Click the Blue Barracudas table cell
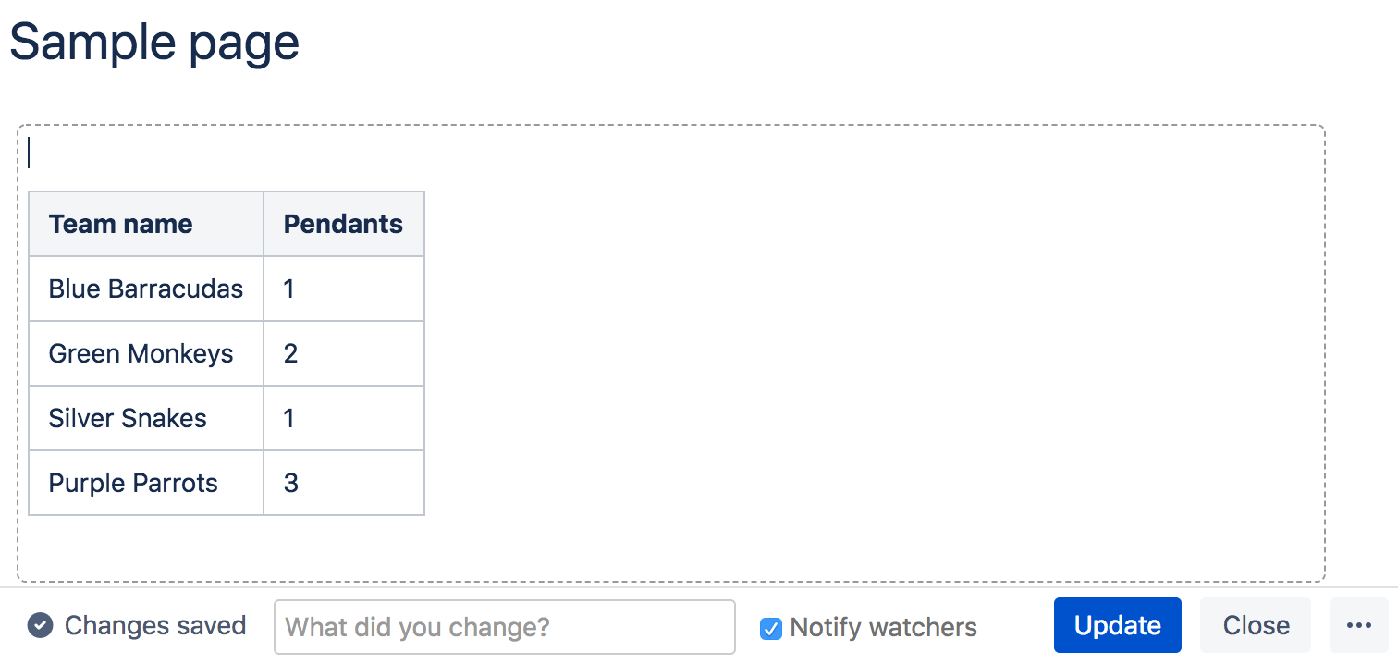Image resolution: width=1398 pixels, height=664 pixels. pyautogui.click(x=146, y=289)
